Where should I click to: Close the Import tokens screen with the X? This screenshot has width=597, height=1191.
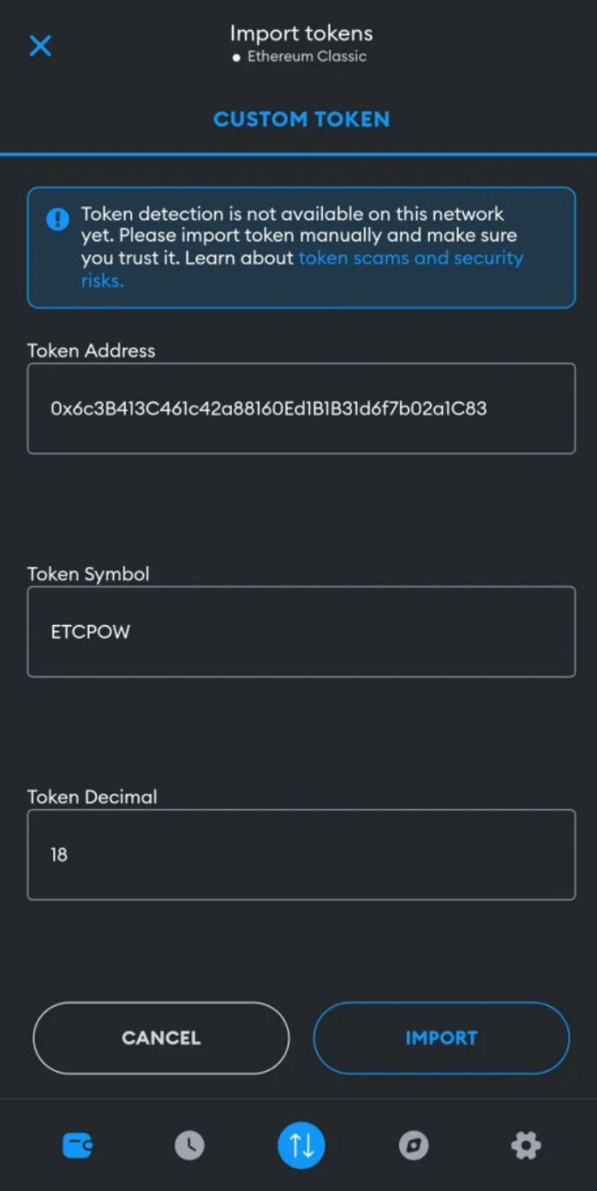pos(39,45)
